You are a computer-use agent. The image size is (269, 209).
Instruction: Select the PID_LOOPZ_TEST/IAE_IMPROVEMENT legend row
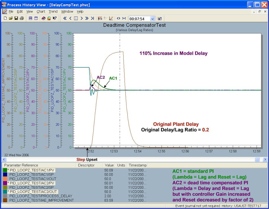tap(42, 200)
